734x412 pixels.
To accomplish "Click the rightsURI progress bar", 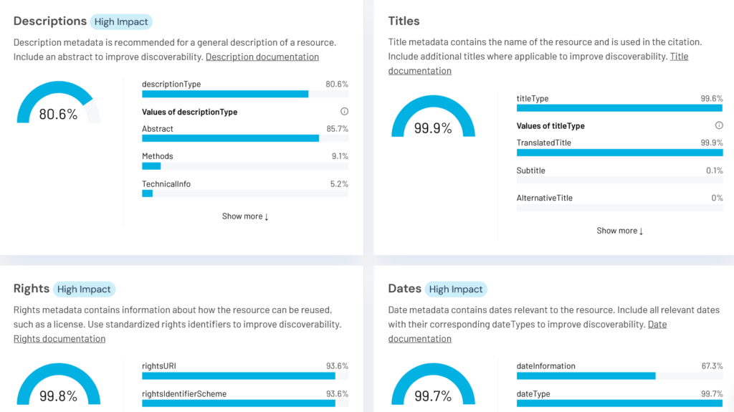I will pyautogui.click(x=245, y=375).
